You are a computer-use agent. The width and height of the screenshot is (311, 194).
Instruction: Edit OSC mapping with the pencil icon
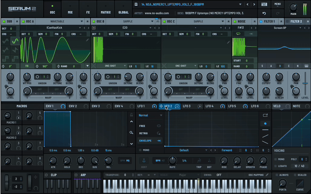coord(267,175)
